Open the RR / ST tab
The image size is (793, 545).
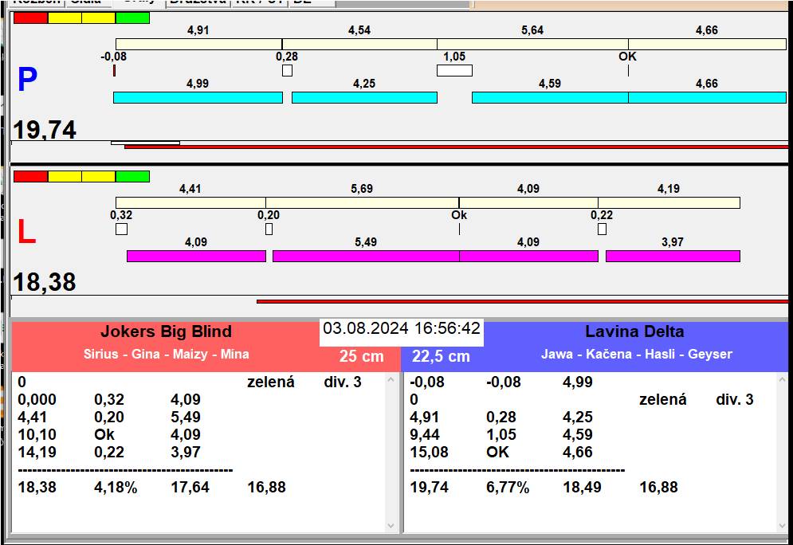point(257,2)
